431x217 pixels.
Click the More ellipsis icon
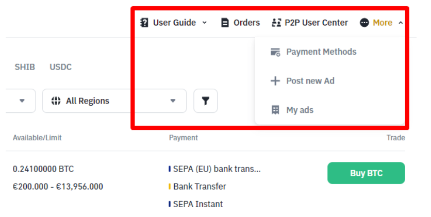[364, 23]
